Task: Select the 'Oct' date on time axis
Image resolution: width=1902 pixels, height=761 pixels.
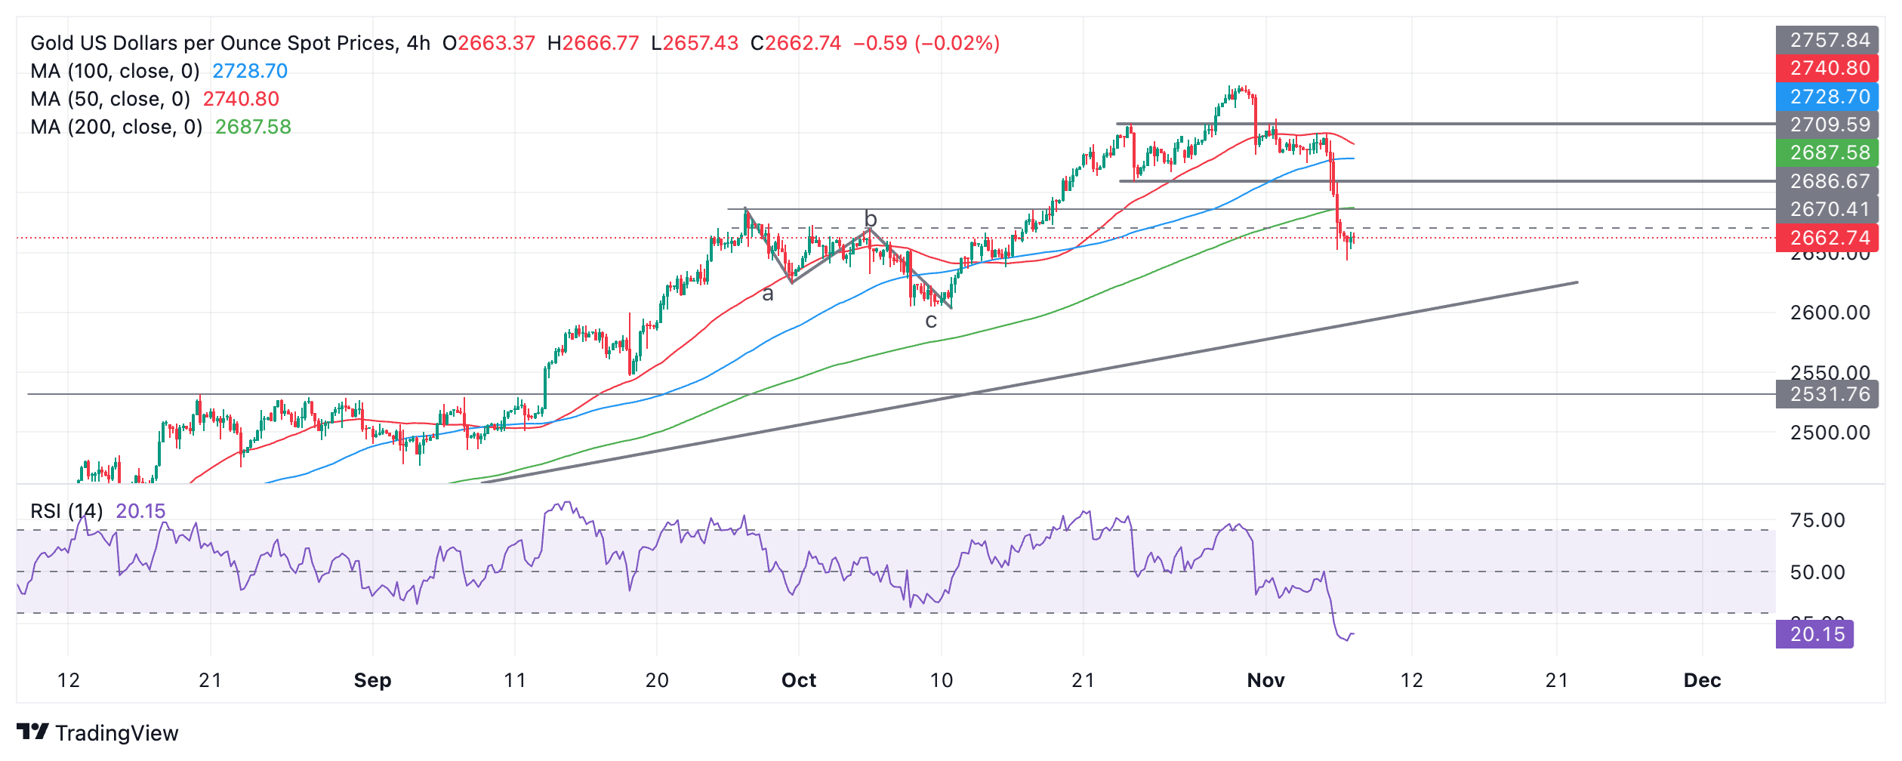Action: click(799, 680)
